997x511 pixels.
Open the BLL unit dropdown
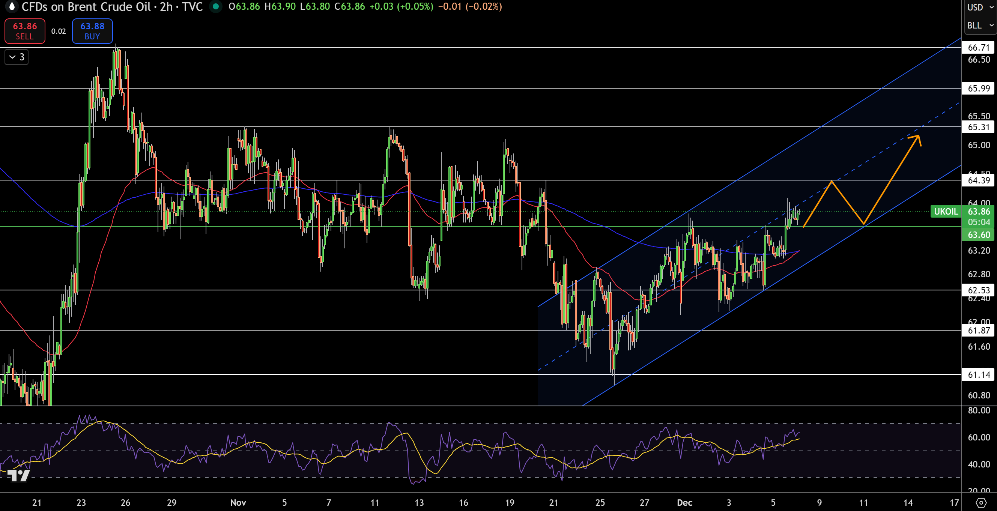[x=980, y=26]
